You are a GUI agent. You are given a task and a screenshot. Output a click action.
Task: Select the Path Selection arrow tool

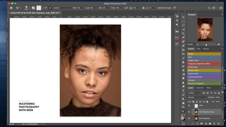pos(183,99)
